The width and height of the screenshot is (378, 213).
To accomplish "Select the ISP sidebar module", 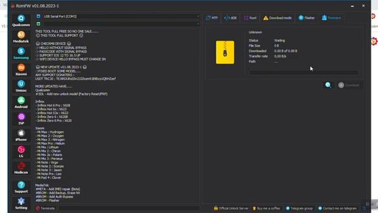I will tap(21, 119).
